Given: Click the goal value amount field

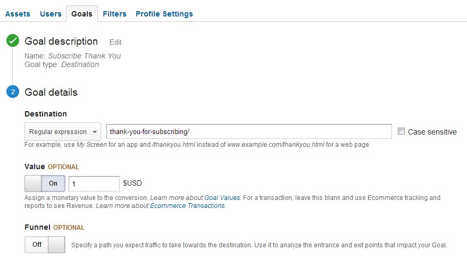Looking at the screenshot, I should pyautogui.click(x=94, y=183).
